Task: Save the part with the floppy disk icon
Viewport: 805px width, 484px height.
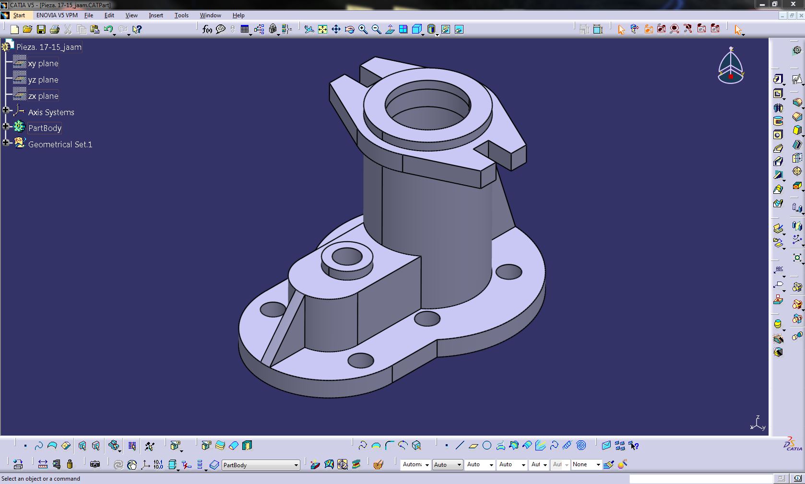Action: point(41,29)
